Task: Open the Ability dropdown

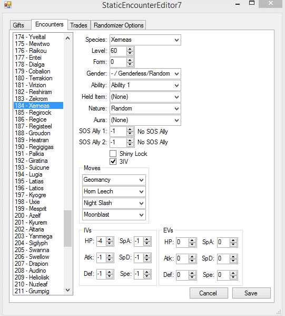Action: point(145,85)
